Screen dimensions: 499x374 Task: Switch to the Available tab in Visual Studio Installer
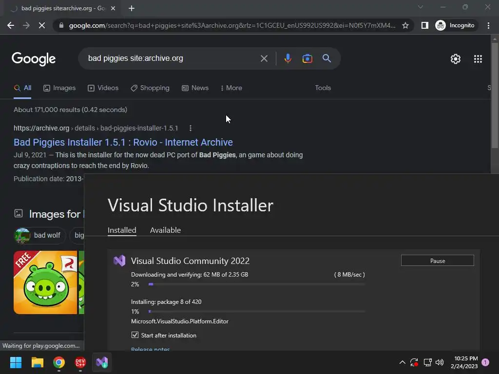(x=165, y=230)
